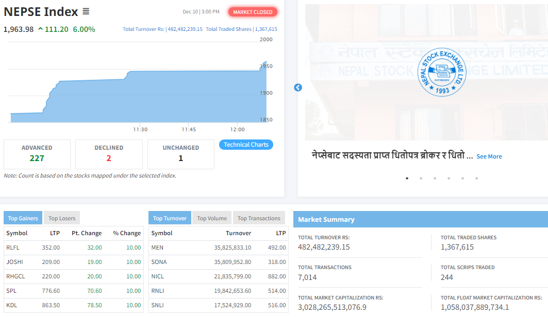Click the Pt. Change column header

tap(87, 233)
